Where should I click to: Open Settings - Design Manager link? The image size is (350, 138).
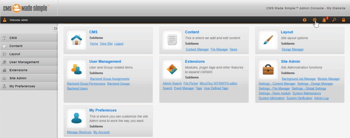(x=315, y=84)
